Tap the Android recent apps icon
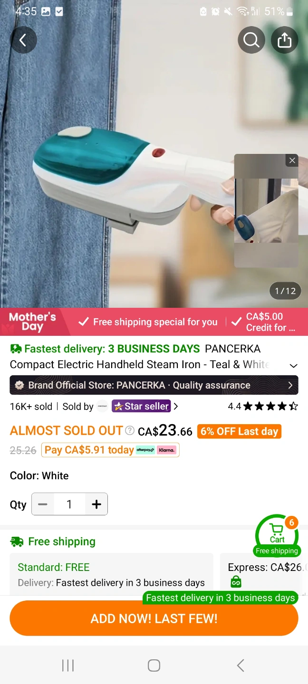The height and width of the screenshot is (684, 308). click(68, 665)
